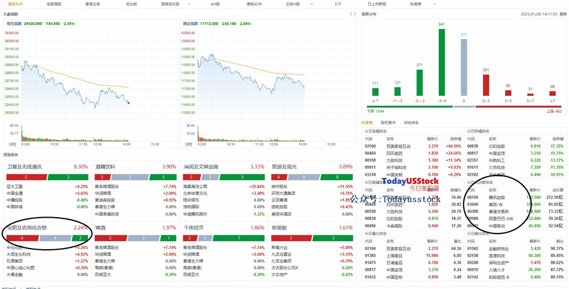Open the 酒精饮料 sector title
Image resolution: width=569 pixels, height=289 pixels.
point(105,167)
